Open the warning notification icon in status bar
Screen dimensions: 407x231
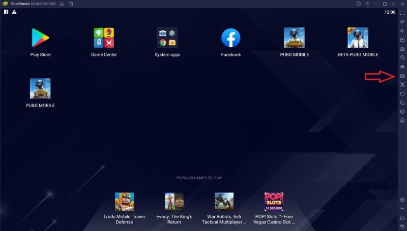point(14,12)
